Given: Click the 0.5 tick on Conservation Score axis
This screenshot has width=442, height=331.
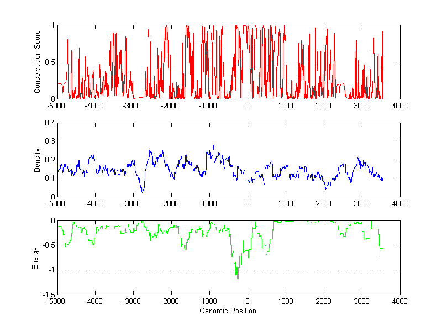Looking at the screenshot, I should point(49,62).
